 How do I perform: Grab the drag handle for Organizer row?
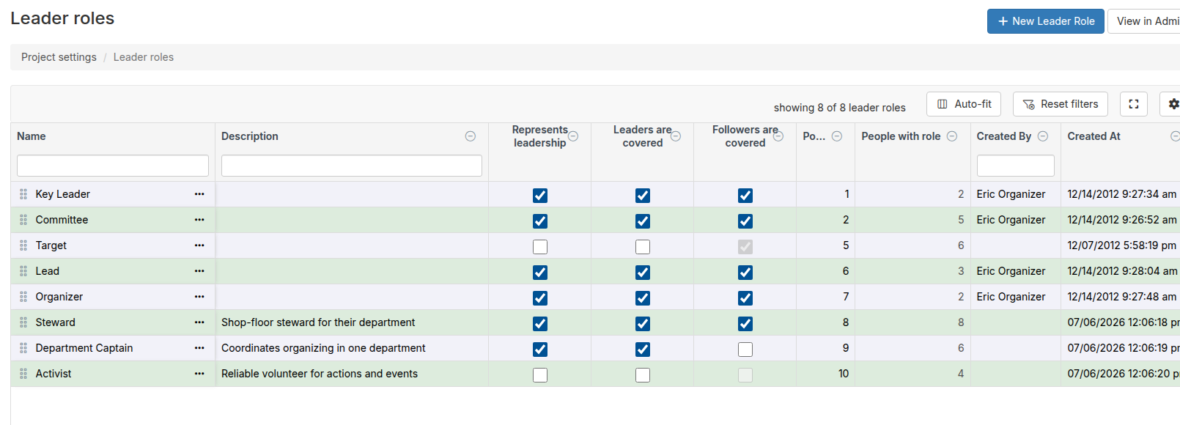coord(23,297)
